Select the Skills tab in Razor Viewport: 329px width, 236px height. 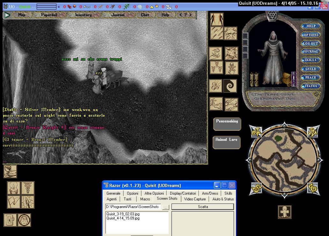pos(228,193)
